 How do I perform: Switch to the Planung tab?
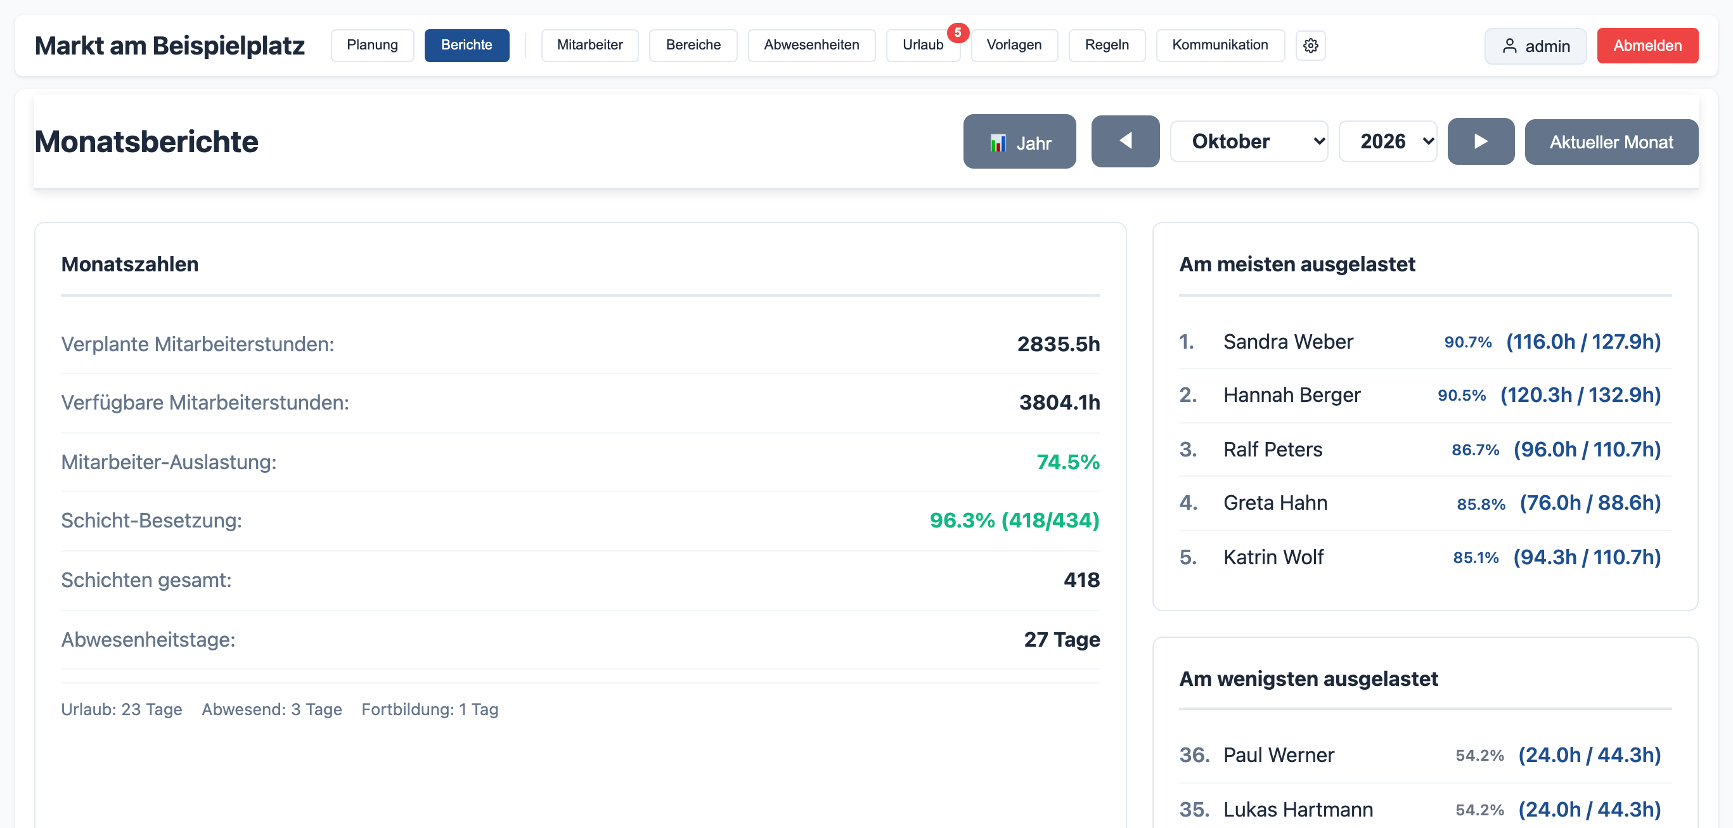tap(372, 45)
